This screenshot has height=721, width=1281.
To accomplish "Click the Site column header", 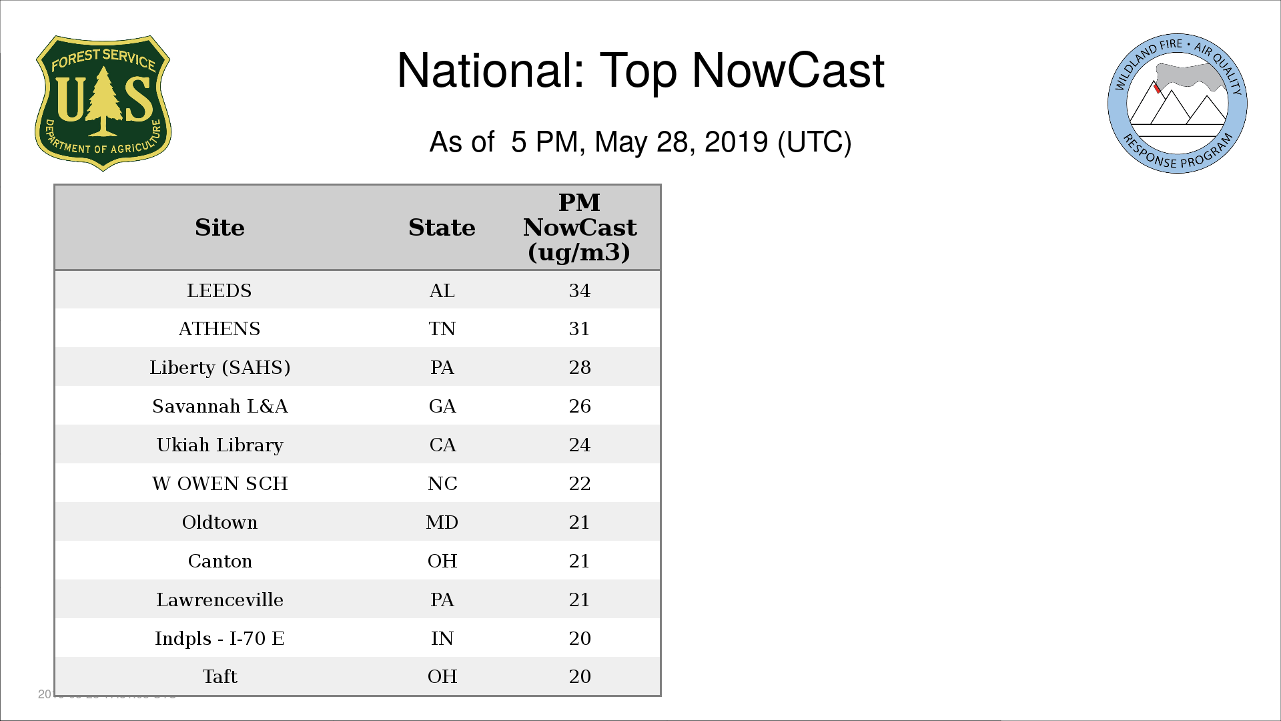I will click(220, 228).
